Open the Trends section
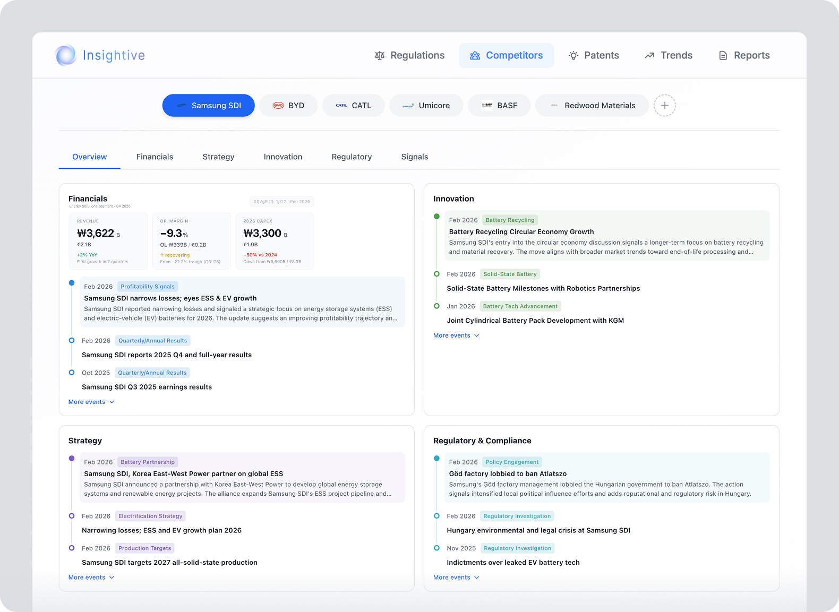 pyautogui.click(x=668, y=55)
